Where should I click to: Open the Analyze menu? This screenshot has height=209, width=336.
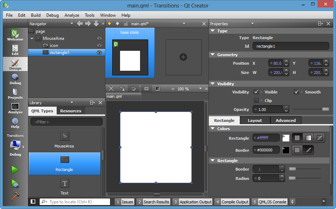(72, 15)
